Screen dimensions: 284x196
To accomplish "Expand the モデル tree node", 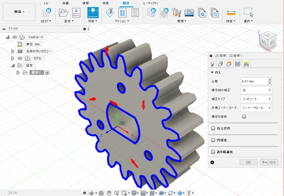I will click(x=13, y=58).
